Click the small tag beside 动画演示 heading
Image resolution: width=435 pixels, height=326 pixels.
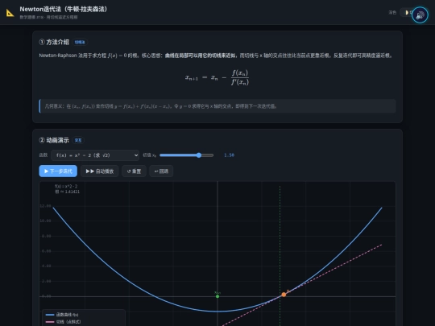click(x=78, y=140)
